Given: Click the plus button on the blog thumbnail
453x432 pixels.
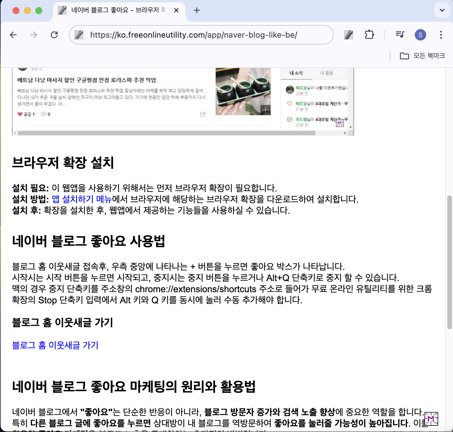Looking at the screenshot, I should point(265,110).
